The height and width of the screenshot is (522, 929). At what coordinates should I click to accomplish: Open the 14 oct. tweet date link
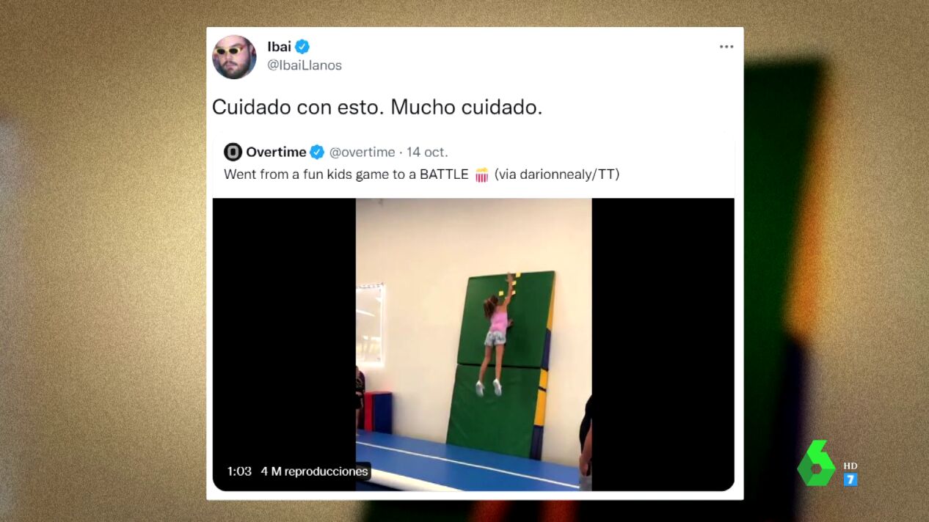click(x=427, y=152)
